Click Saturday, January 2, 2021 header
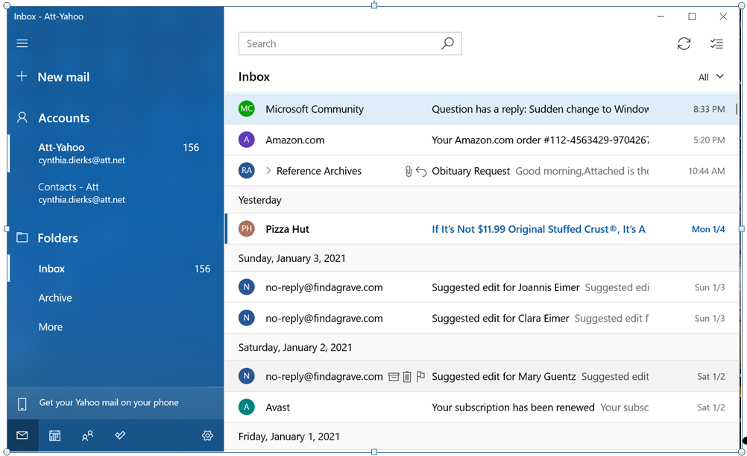The image size is (747, 456). point(481,347)
